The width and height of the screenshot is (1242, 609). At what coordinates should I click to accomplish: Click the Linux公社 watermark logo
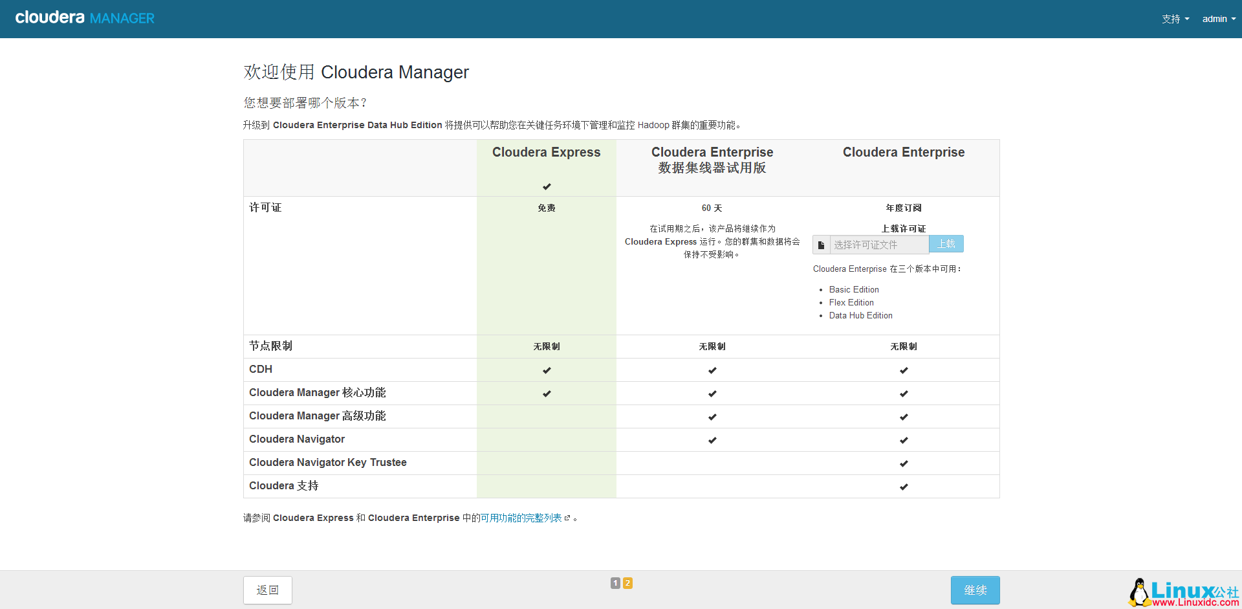[x=1184, y=592]
